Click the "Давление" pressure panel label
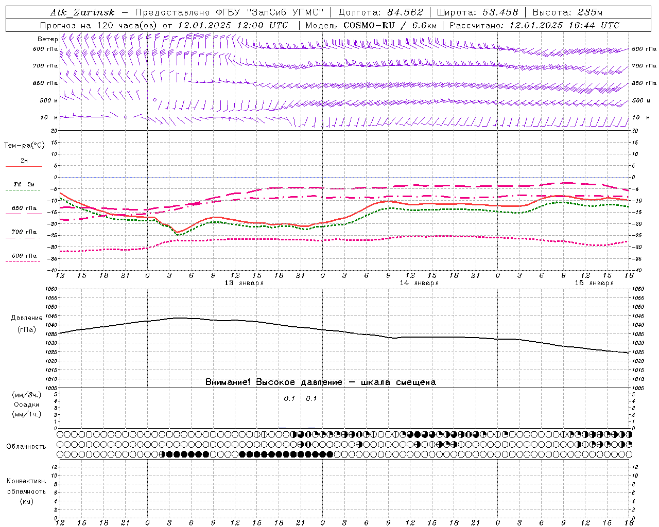Image resolution: width=659 pixels, height=527 pixels. (x=27, y=318)
